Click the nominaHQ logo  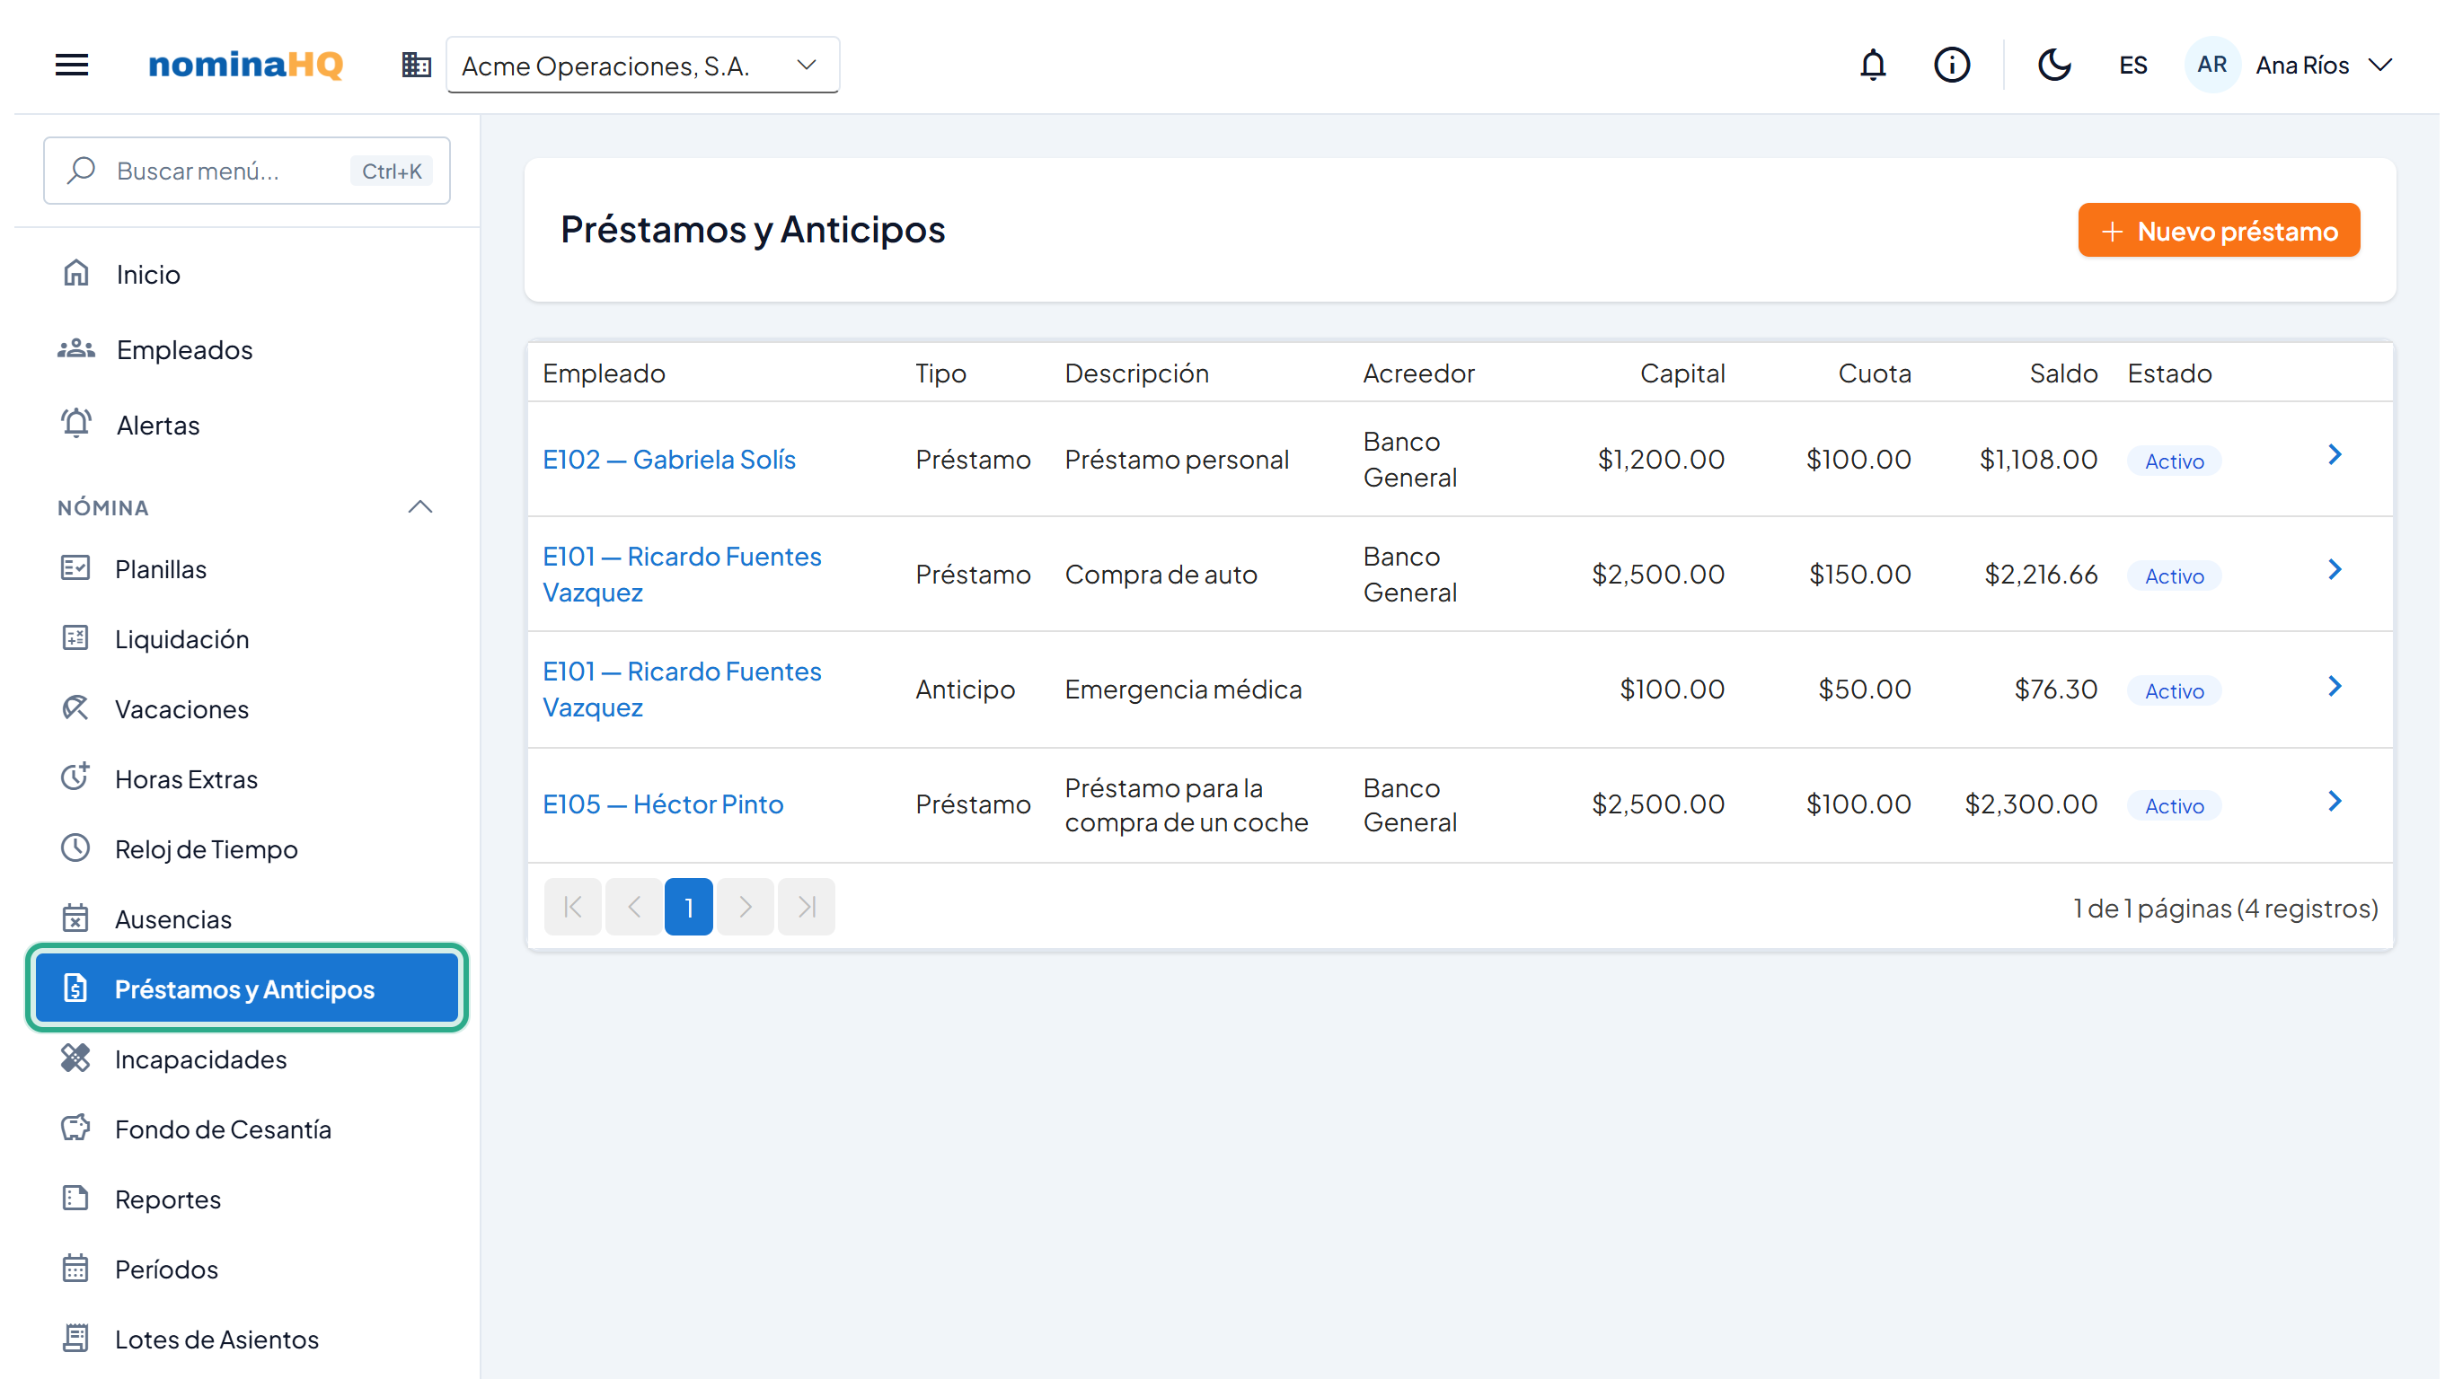coord(246,65)
